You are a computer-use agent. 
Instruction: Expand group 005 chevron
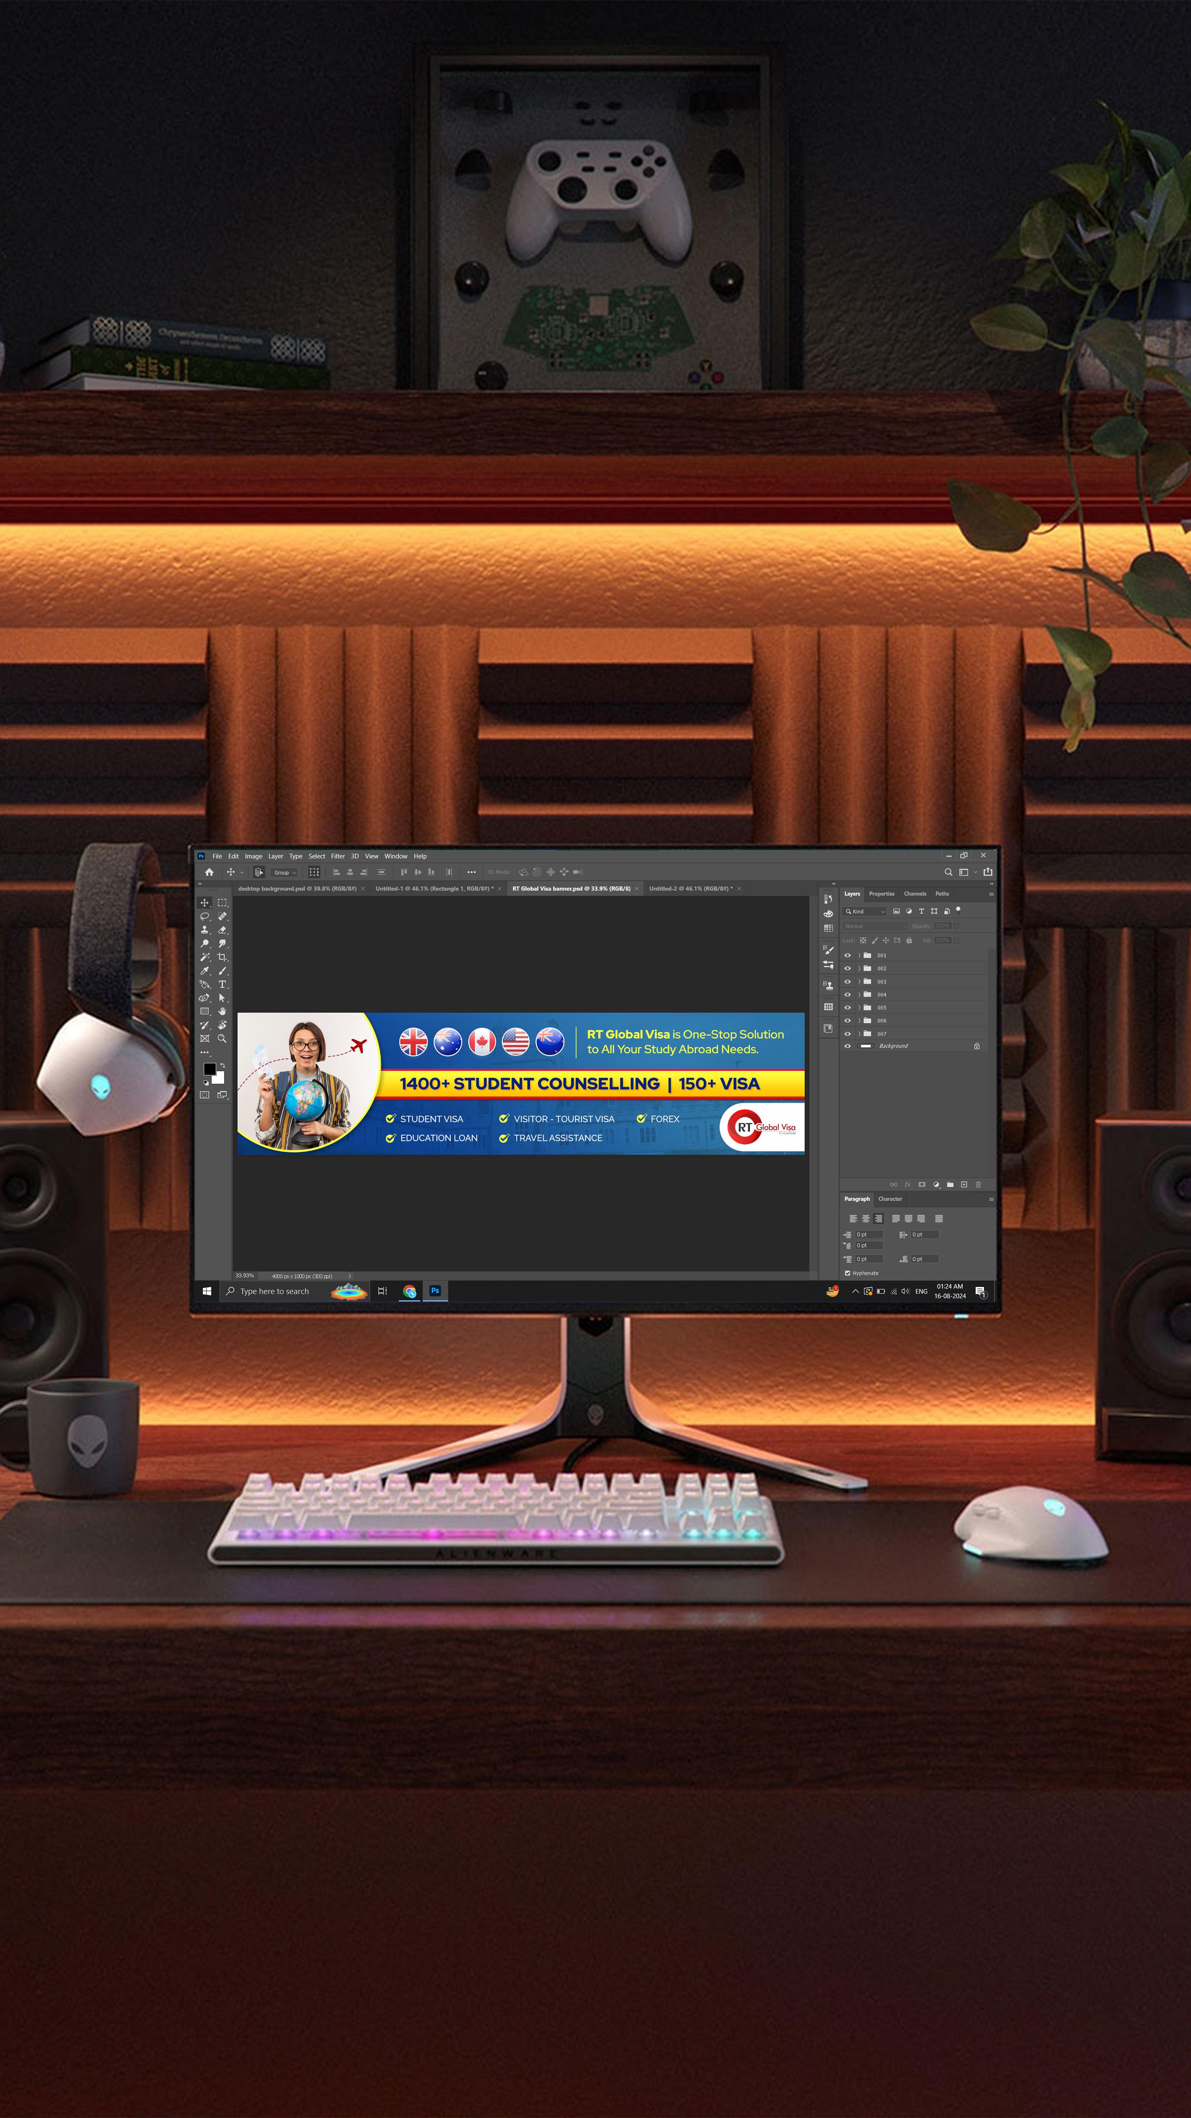point(859,1007)
